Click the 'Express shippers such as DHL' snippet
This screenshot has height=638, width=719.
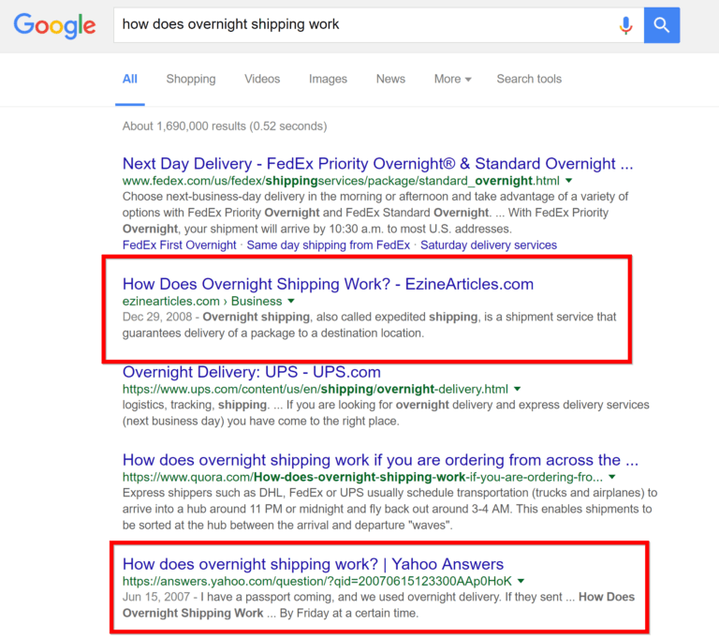[x=389, y=509]
